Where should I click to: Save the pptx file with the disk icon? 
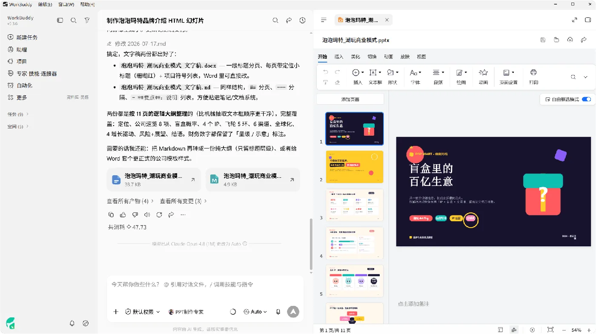click(543, 40)
